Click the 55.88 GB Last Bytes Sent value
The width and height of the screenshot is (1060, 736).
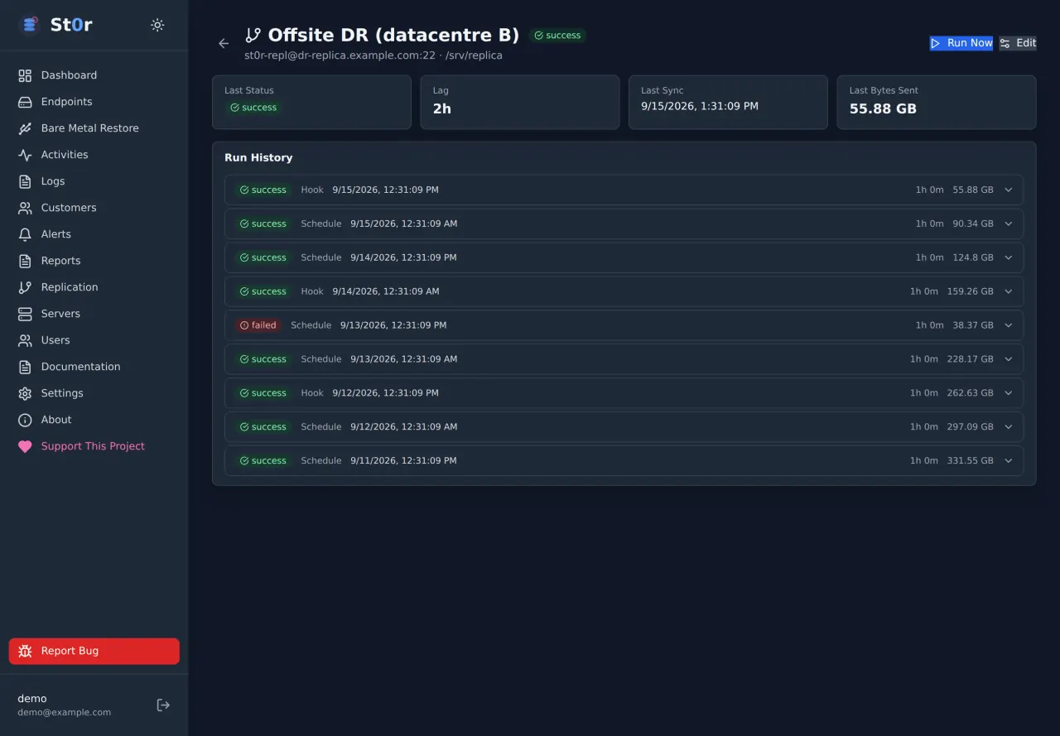(883, 108)
